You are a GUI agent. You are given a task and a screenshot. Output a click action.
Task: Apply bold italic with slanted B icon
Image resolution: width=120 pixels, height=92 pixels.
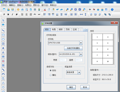tap(17, 15)
